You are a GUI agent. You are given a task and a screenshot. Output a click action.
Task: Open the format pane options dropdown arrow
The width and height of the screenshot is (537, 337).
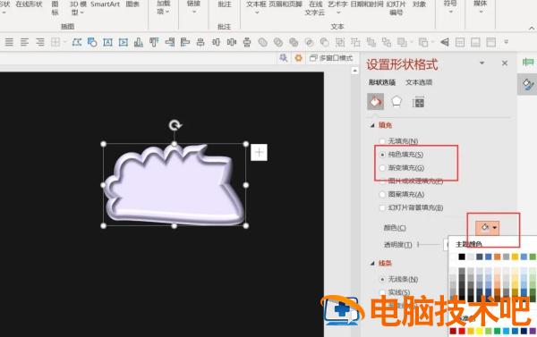tap(482, 63)
